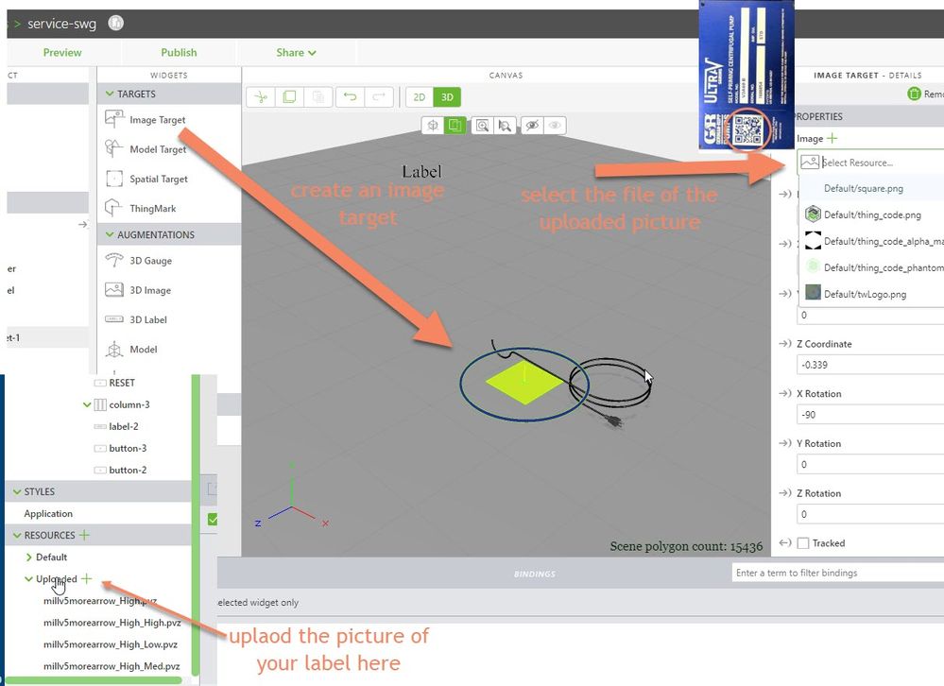
Task: Select the 3D Label widget icon
Action: (x=113, y=319)
